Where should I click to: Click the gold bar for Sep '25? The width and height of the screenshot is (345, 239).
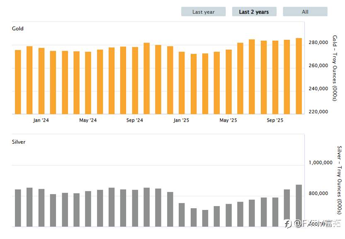(275, 77)
